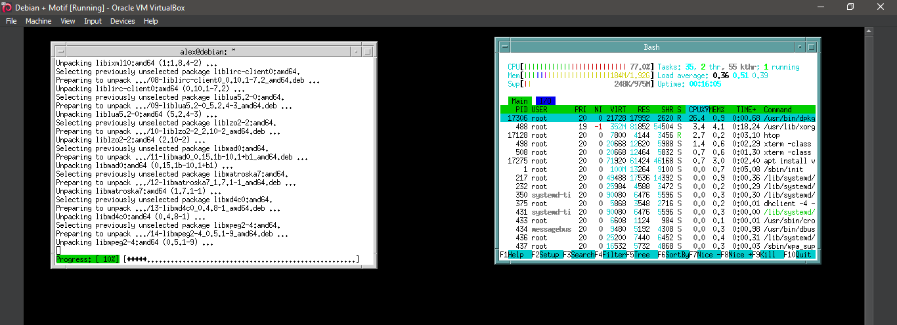The width and height of the screenshot is (897, 325).
Task: Open the Input menu
Action: pyautogui.click(x=93, y=21)
